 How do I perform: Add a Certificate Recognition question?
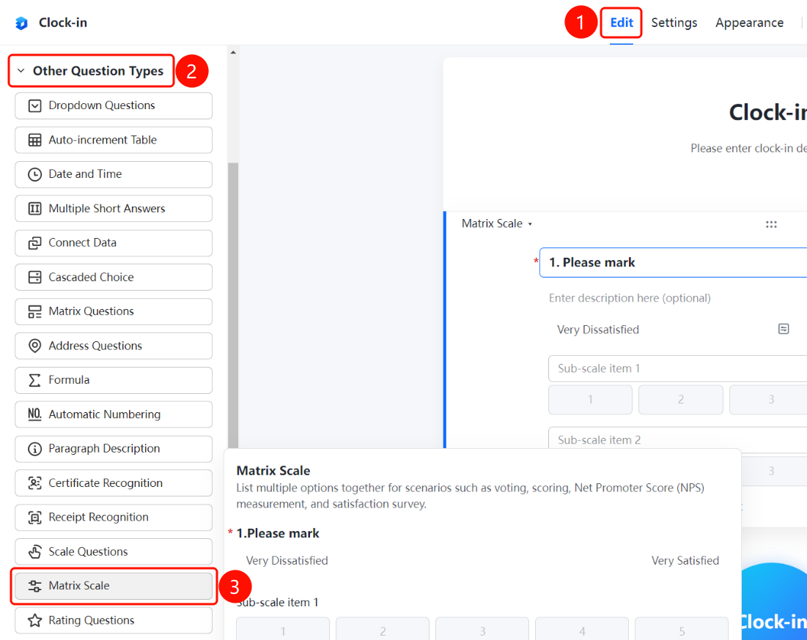pyautogui.click(x=113, y=483)
